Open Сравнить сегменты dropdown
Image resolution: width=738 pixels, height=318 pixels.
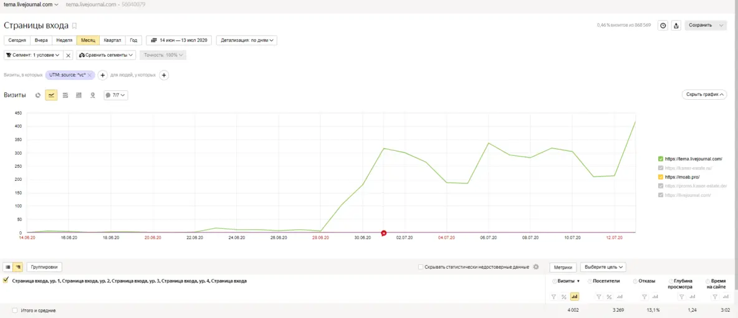click(107, 55)
